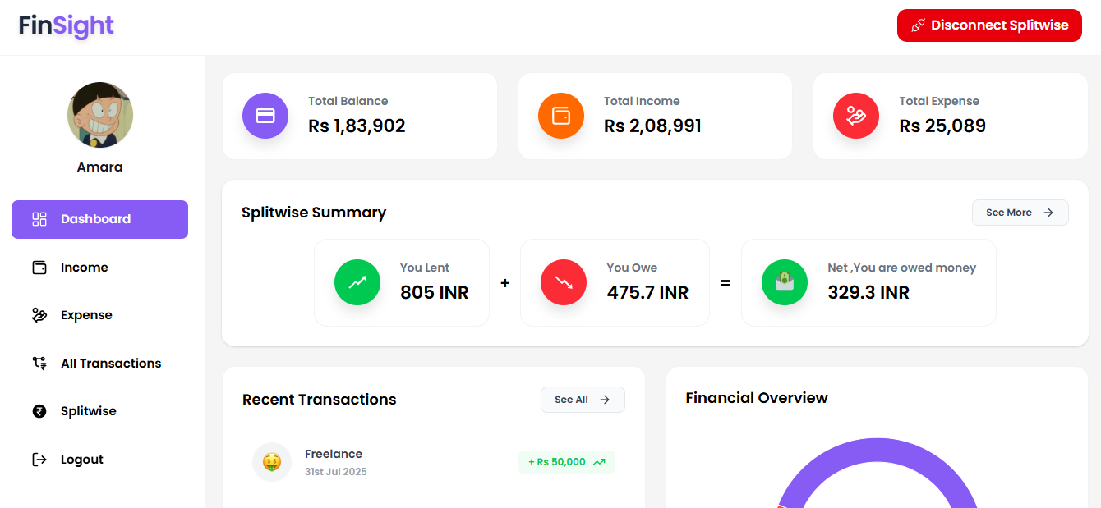Image resolution: width=1101 pixels, height=508 pixels.
Task: Open the Dashboard menu item
Action: [99, 219]
